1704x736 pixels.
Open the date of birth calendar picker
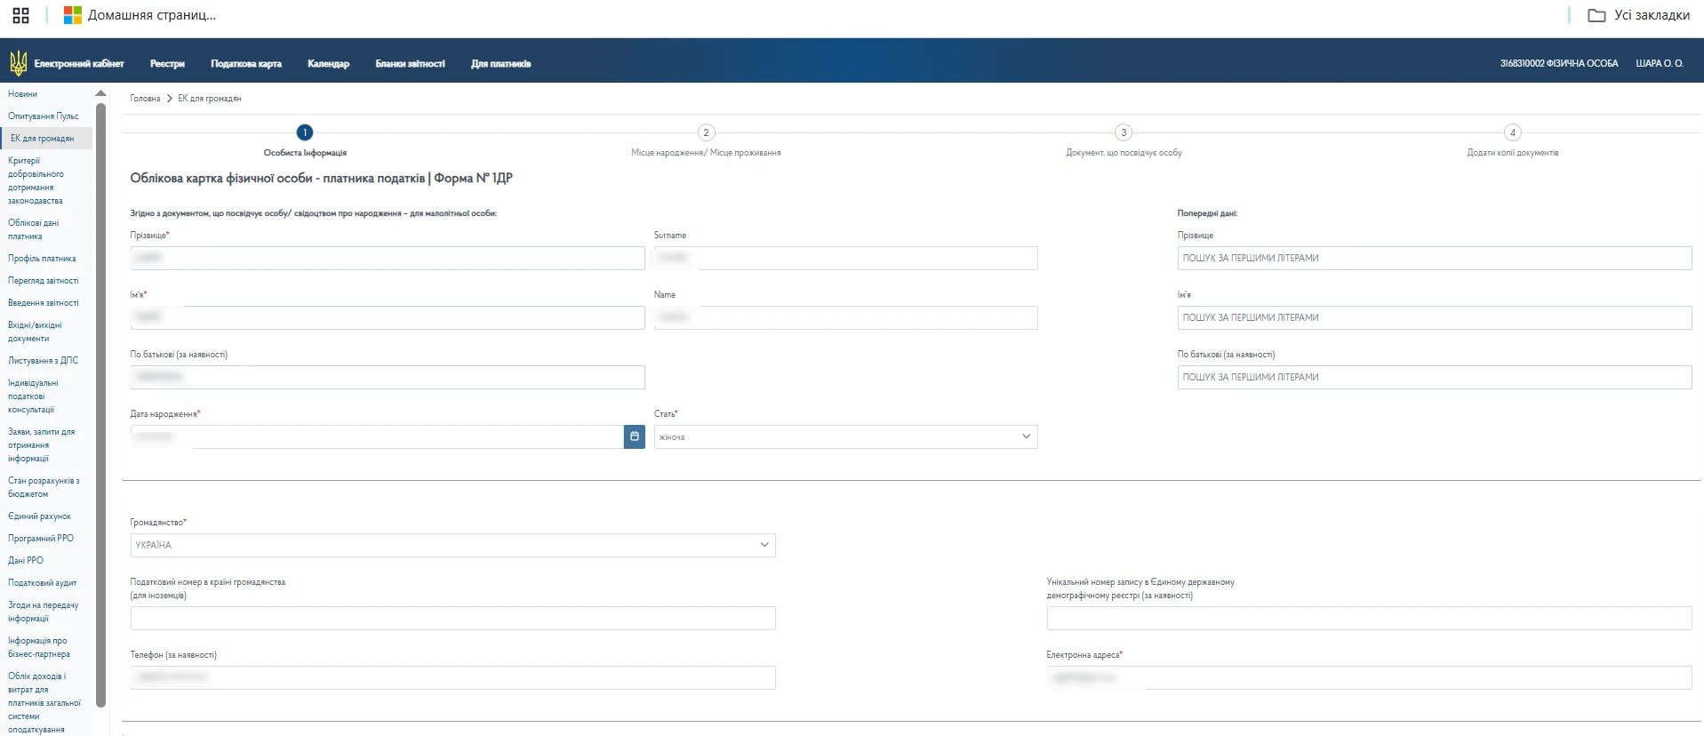coord(635,436)
